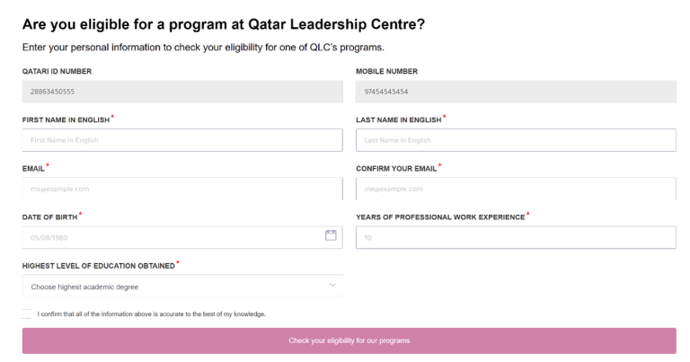Click the "First Name in English" label

[x=66, y=119]
